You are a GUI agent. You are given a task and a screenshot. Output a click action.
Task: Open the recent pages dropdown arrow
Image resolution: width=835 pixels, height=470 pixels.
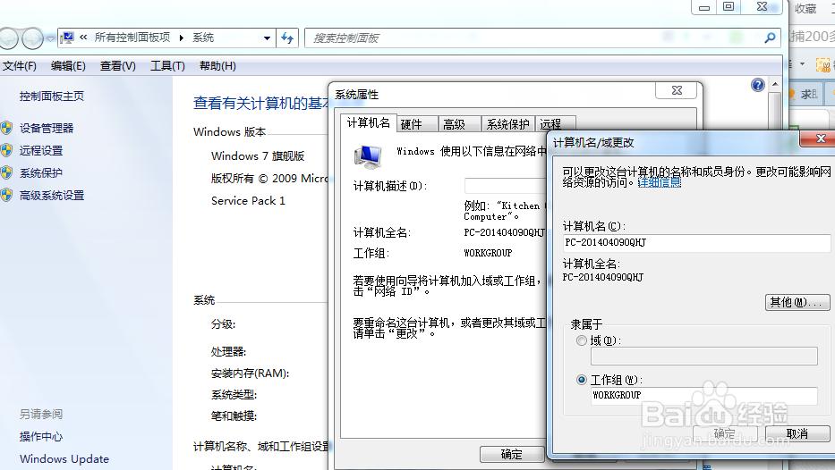pos(50,38)
